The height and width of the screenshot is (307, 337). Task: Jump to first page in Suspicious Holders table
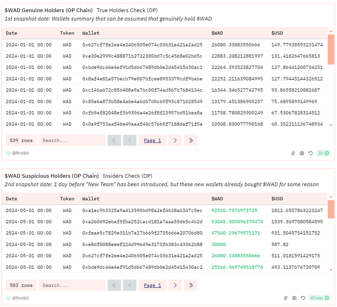[114, 285]
